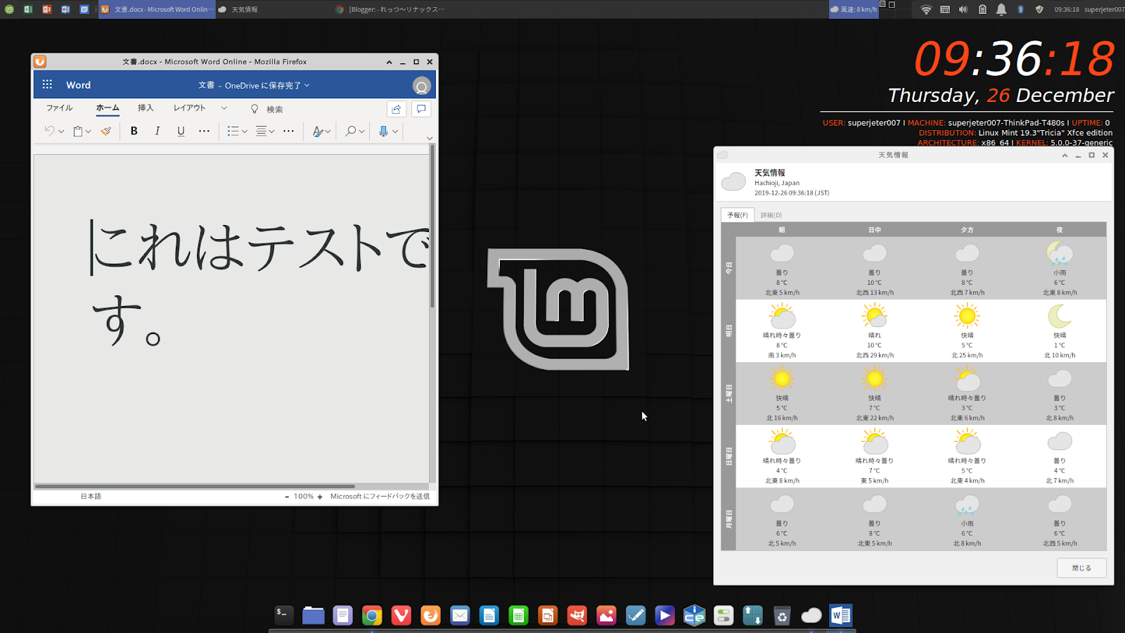Click the Wi-Fi icon in system tray
This screenshot has height=633, width=1125.
(x=926, y=9)
